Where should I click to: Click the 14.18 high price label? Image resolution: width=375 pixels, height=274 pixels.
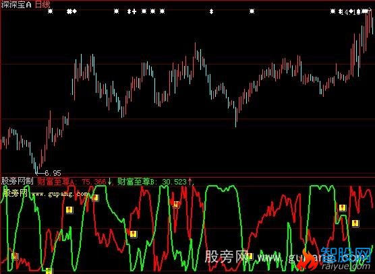click(350, 12)
